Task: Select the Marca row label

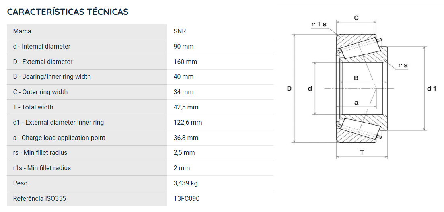Action: pyautogui.click(x=22, y=31)
